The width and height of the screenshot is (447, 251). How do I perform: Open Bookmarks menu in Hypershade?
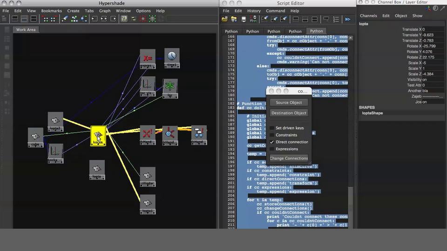51,11
